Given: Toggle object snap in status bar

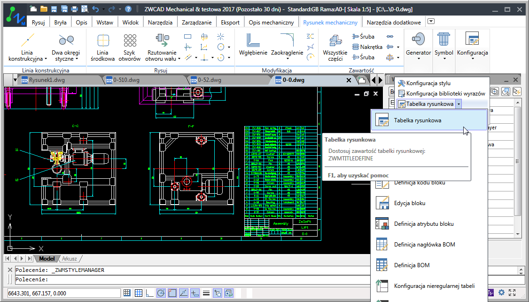Looking at the screenshot, I should tap(172, 293).
